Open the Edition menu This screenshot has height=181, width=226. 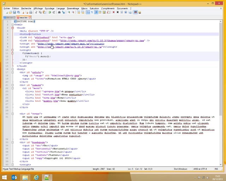point(16,8)
